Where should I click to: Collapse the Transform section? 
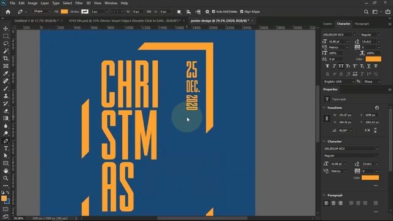[x=324, y=108]
